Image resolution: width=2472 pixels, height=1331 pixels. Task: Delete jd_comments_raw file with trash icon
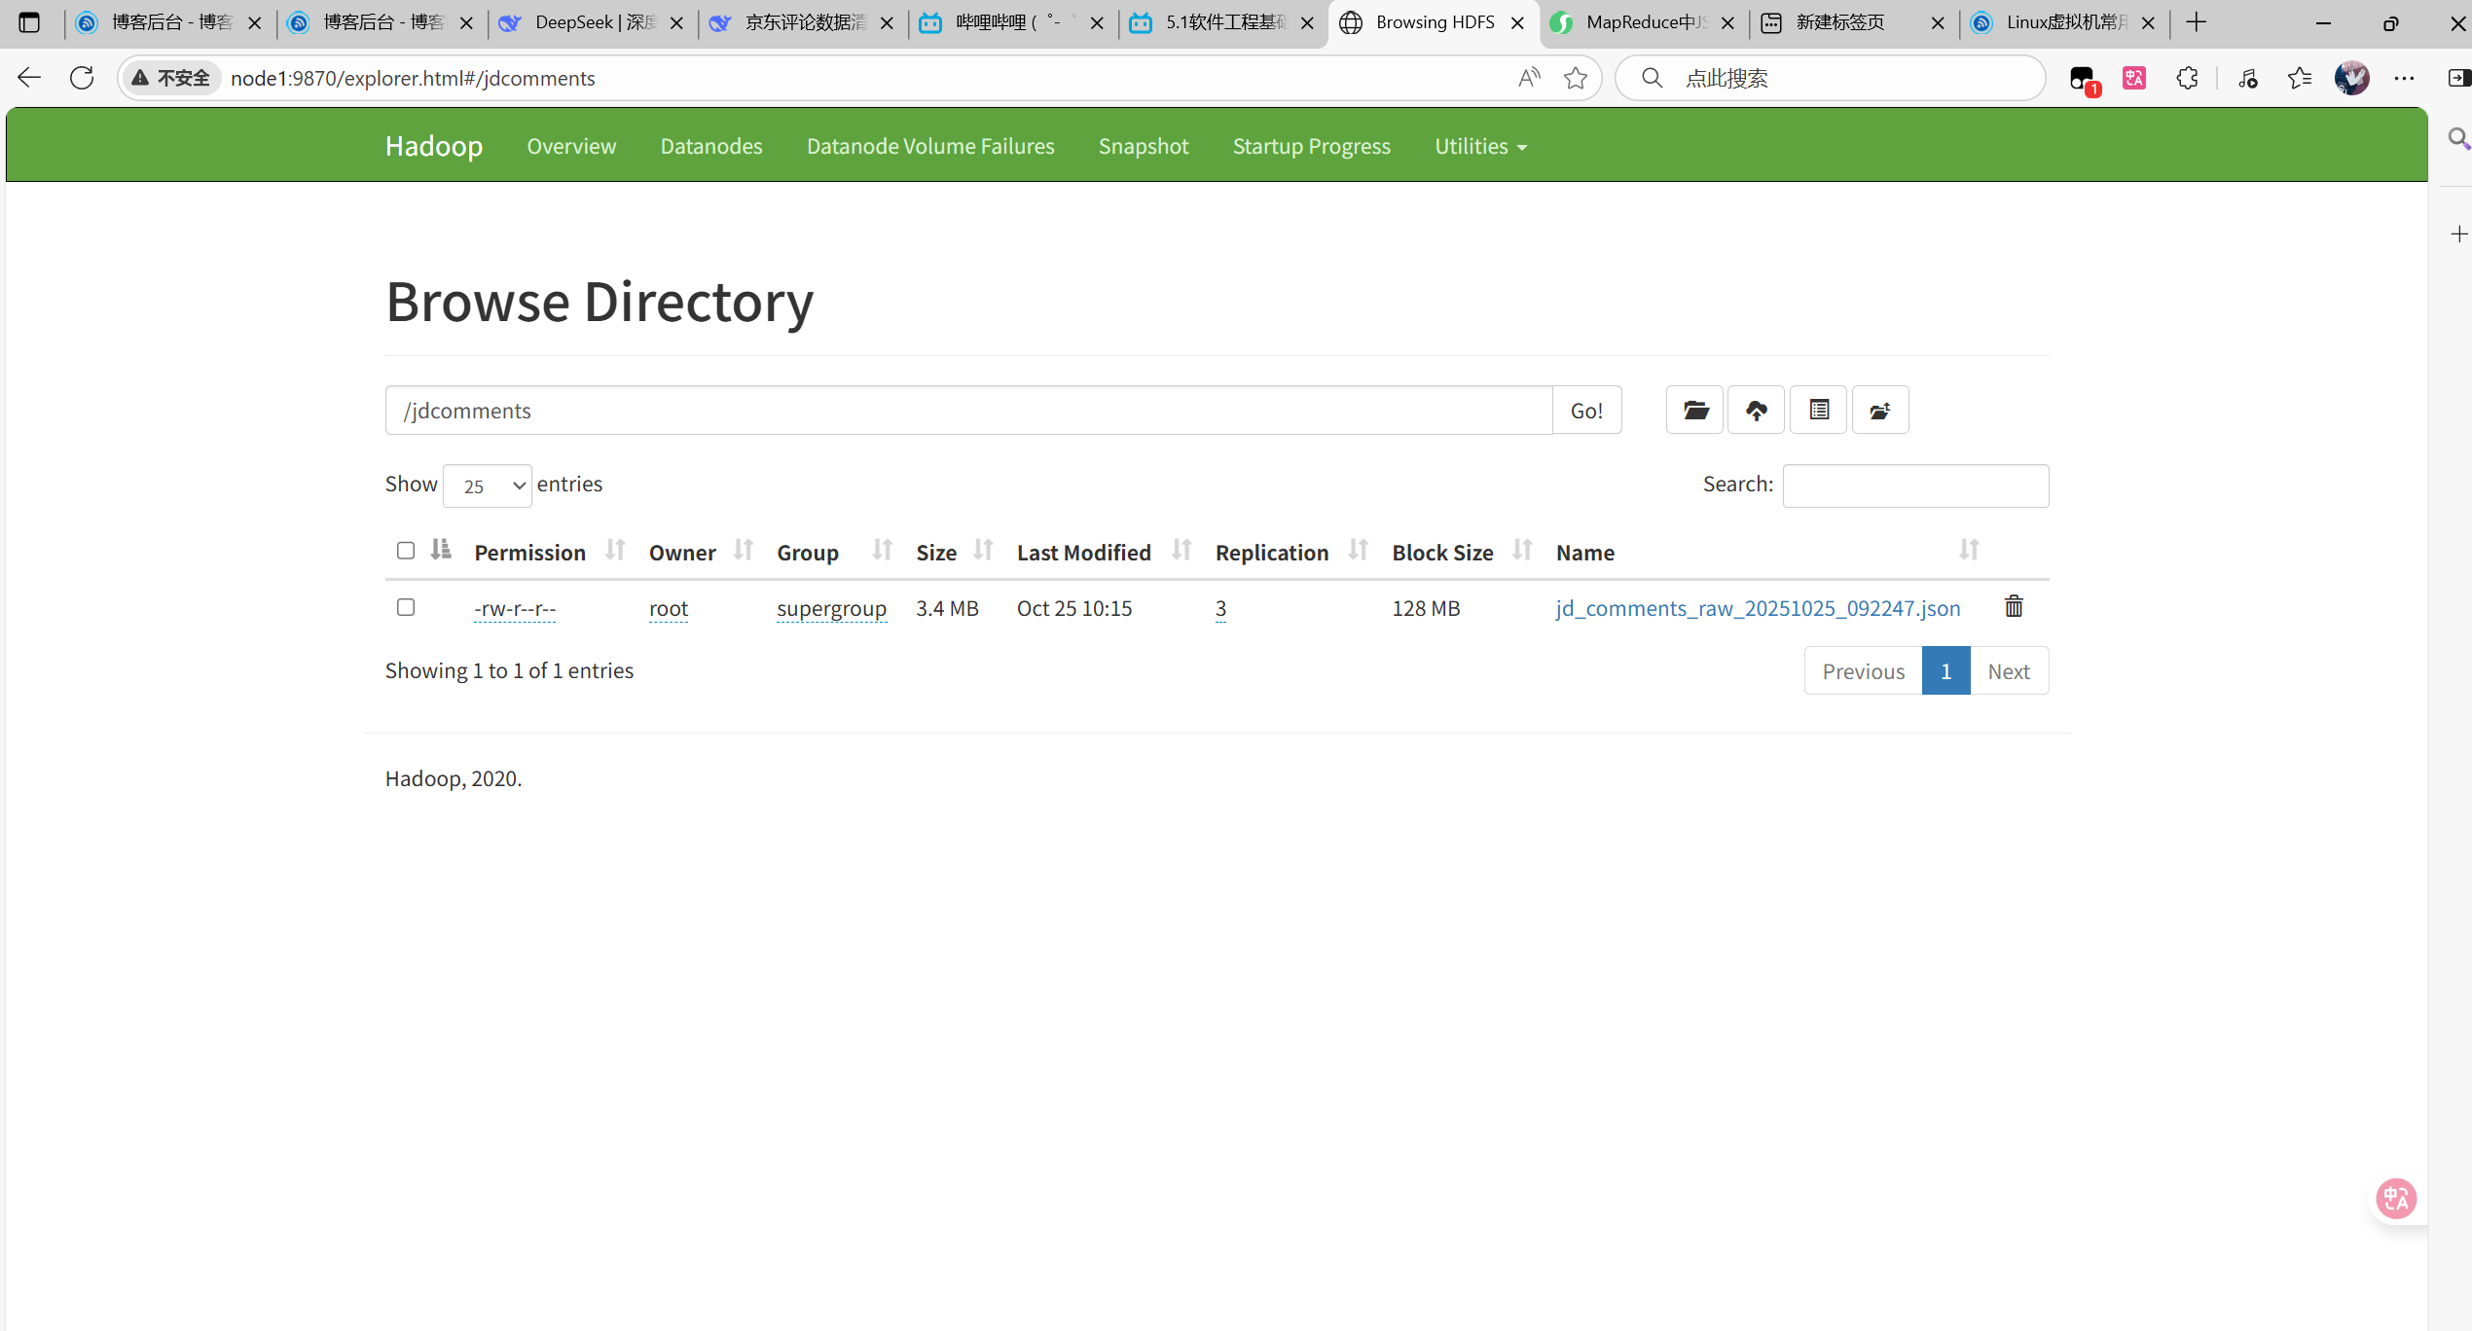[2014, 607]
